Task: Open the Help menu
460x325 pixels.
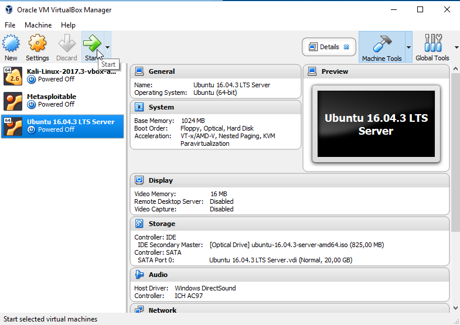Action: pyautogui.click(x=68, y=25)
